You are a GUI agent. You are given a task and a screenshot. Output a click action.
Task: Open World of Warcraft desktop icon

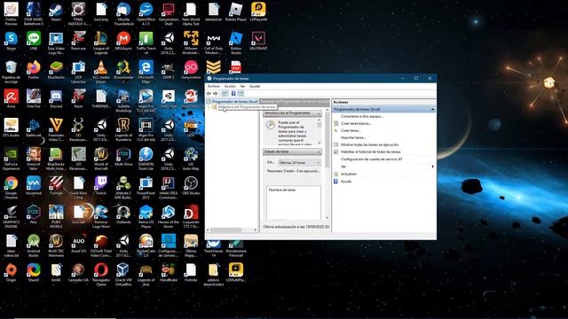pyautogui.click(x=100, y=159)
